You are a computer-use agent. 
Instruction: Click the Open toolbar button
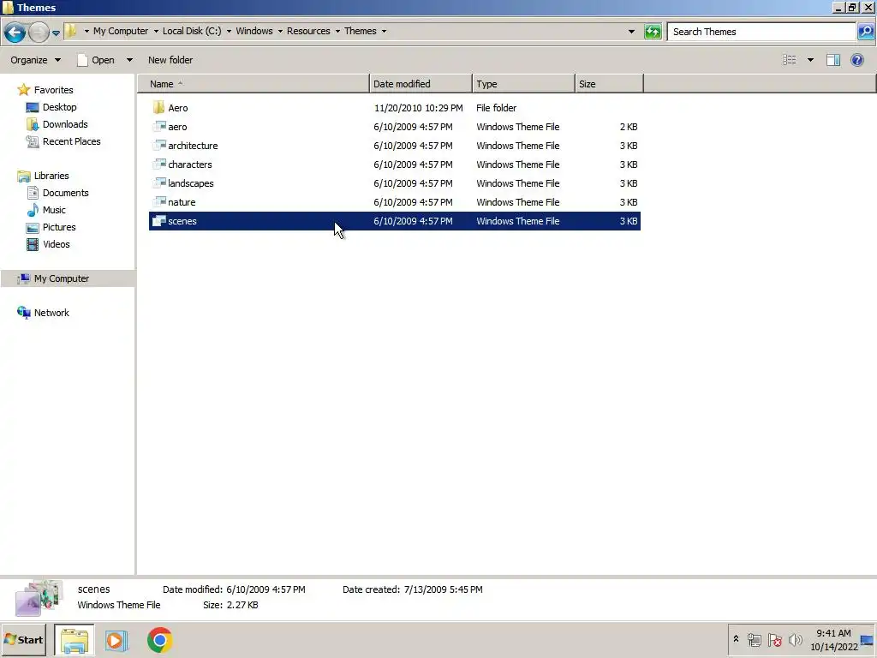(x=96, y=60)
